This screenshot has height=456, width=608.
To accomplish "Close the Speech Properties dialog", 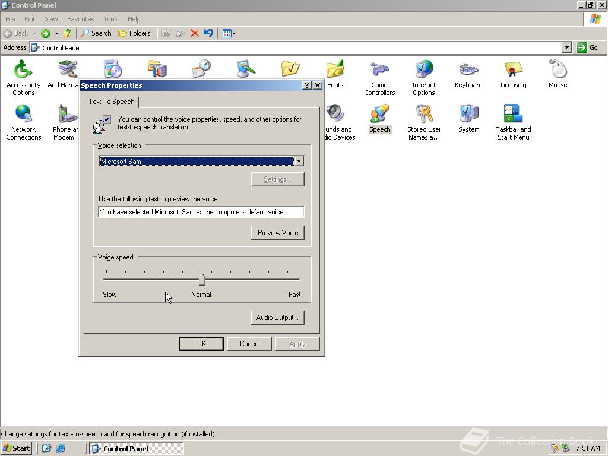I will click(x=318, y=85).
